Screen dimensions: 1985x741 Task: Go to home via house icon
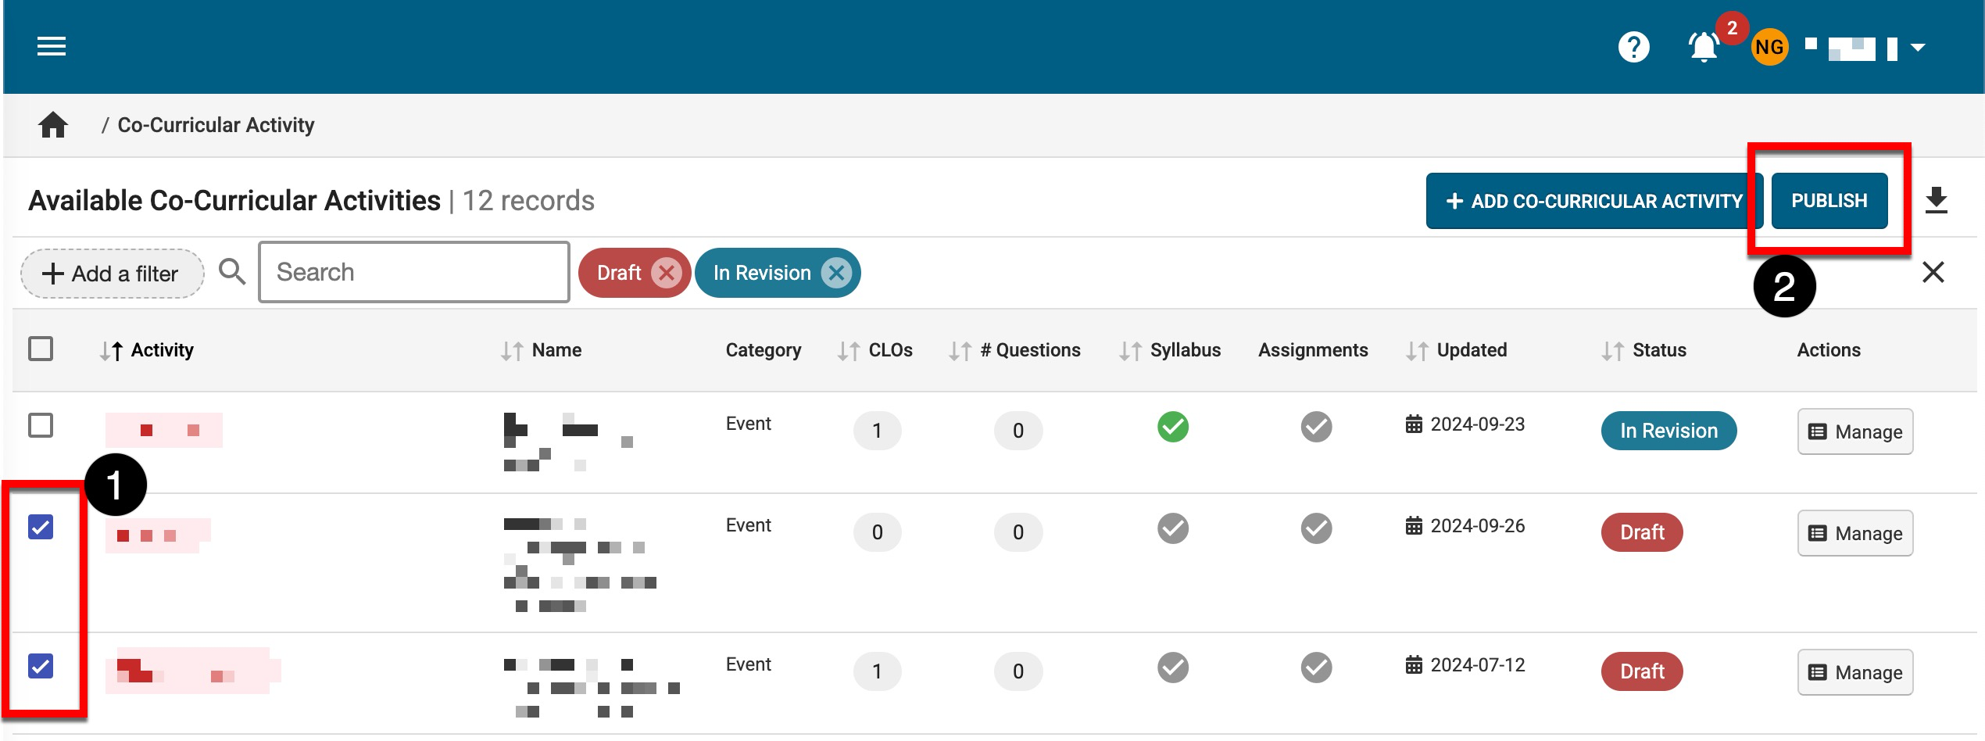pyautogui.click(x=53, y=125)
